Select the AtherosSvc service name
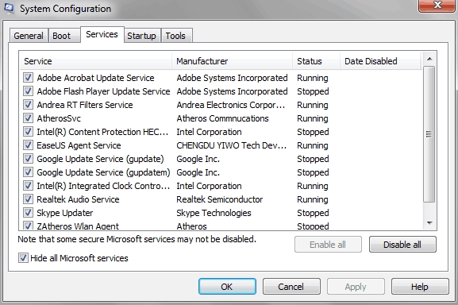 coord(59,118)
